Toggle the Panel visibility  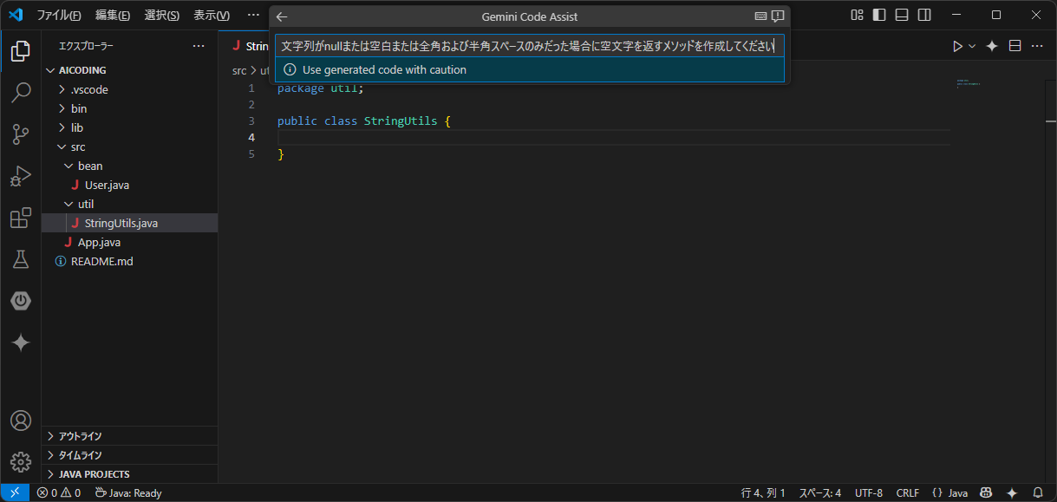click(901, 15)
